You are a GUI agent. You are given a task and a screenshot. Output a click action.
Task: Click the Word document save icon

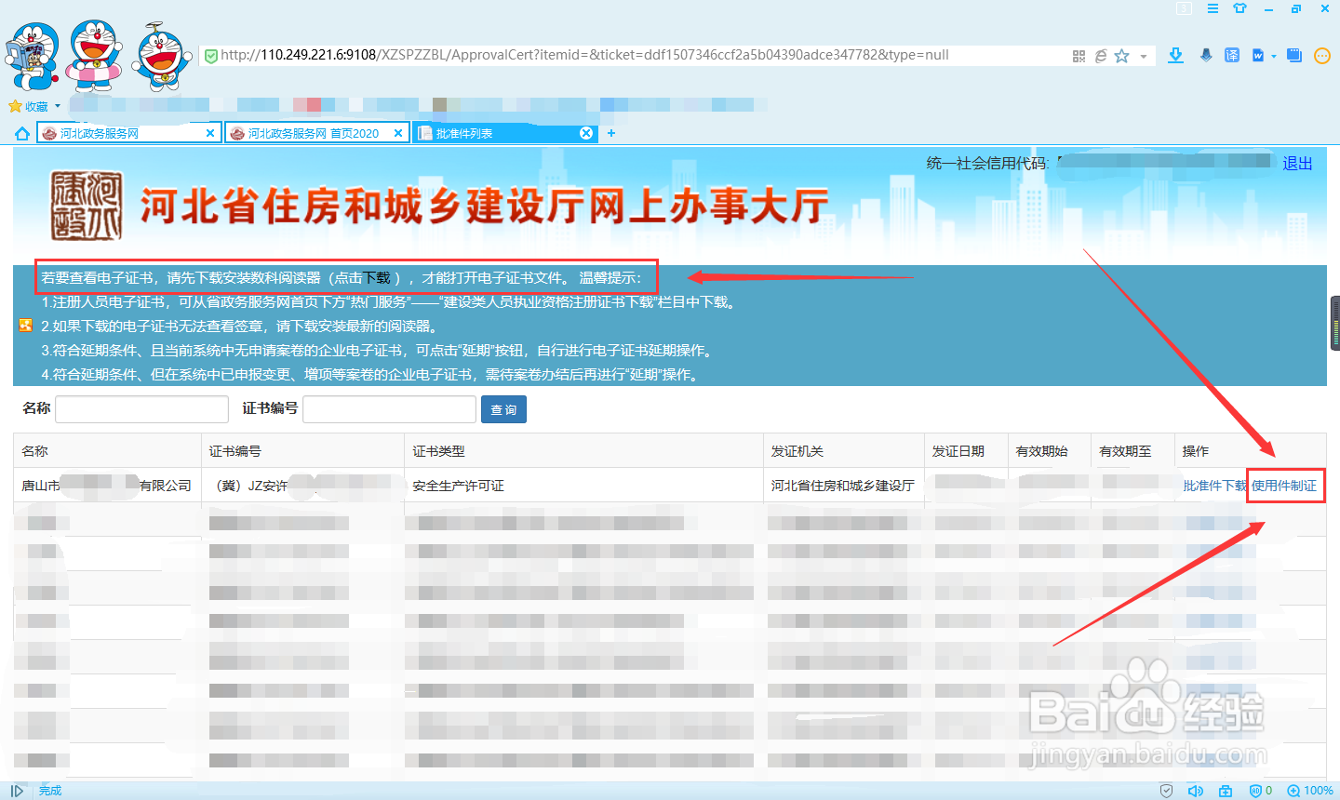[x=1257, y=55]
